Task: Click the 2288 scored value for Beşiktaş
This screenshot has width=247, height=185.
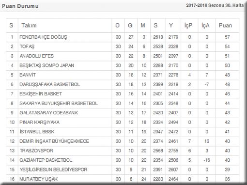Action: click(x=158, y=65)
